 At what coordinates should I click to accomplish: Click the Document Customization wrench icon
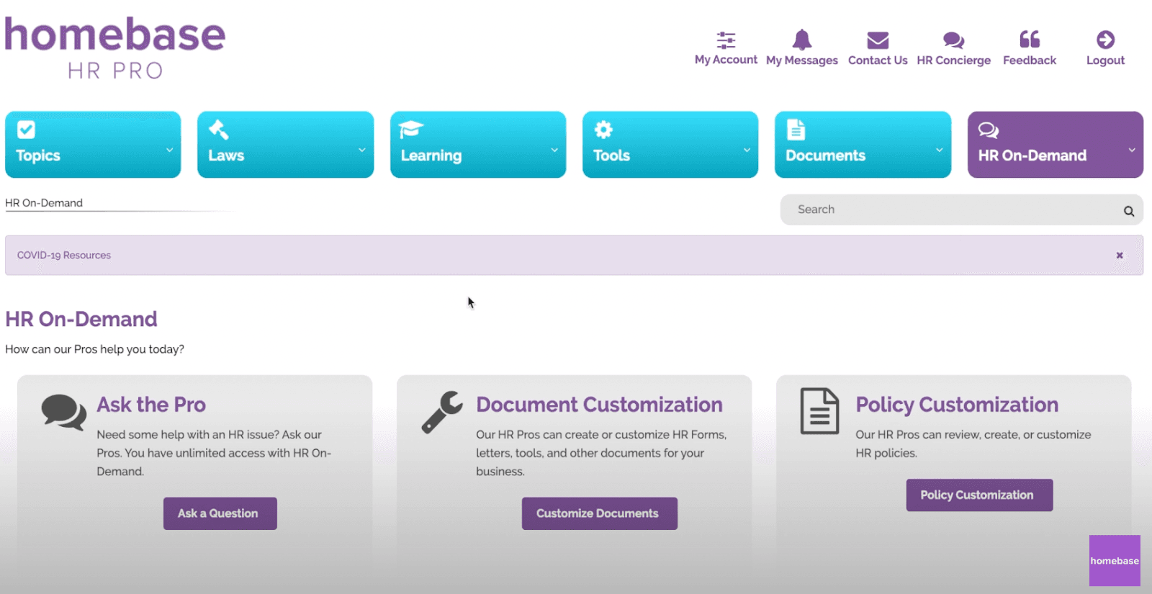click(x=442, y=412)
